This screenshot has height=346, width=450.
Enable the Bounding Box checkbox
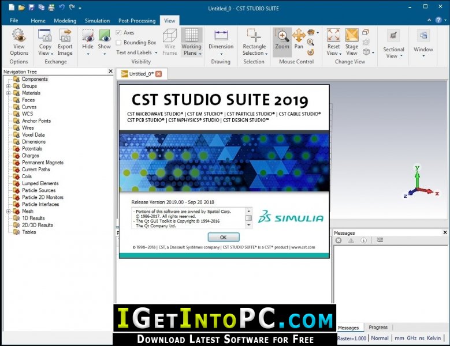(118, 43)
